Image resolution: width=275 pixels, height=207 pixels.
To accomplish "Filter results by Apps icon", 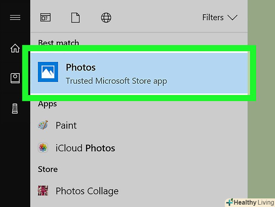I will pyautogui.click(x=45, y=18).
